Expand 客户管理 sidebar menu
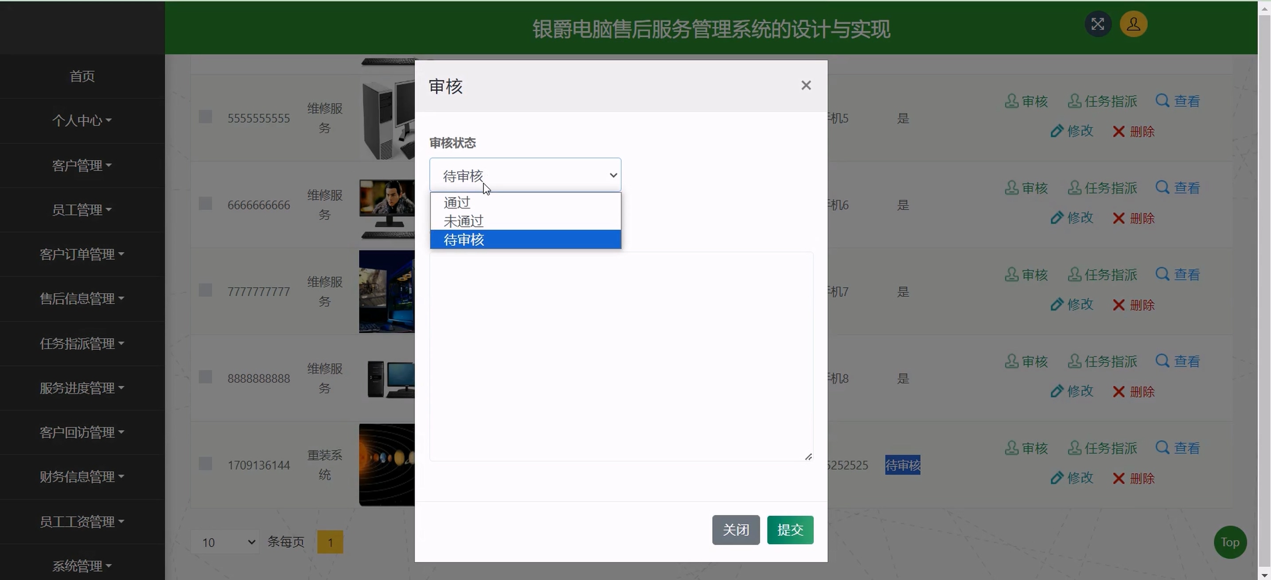Viewport: 1271px width, 580px height. point(82,166)
